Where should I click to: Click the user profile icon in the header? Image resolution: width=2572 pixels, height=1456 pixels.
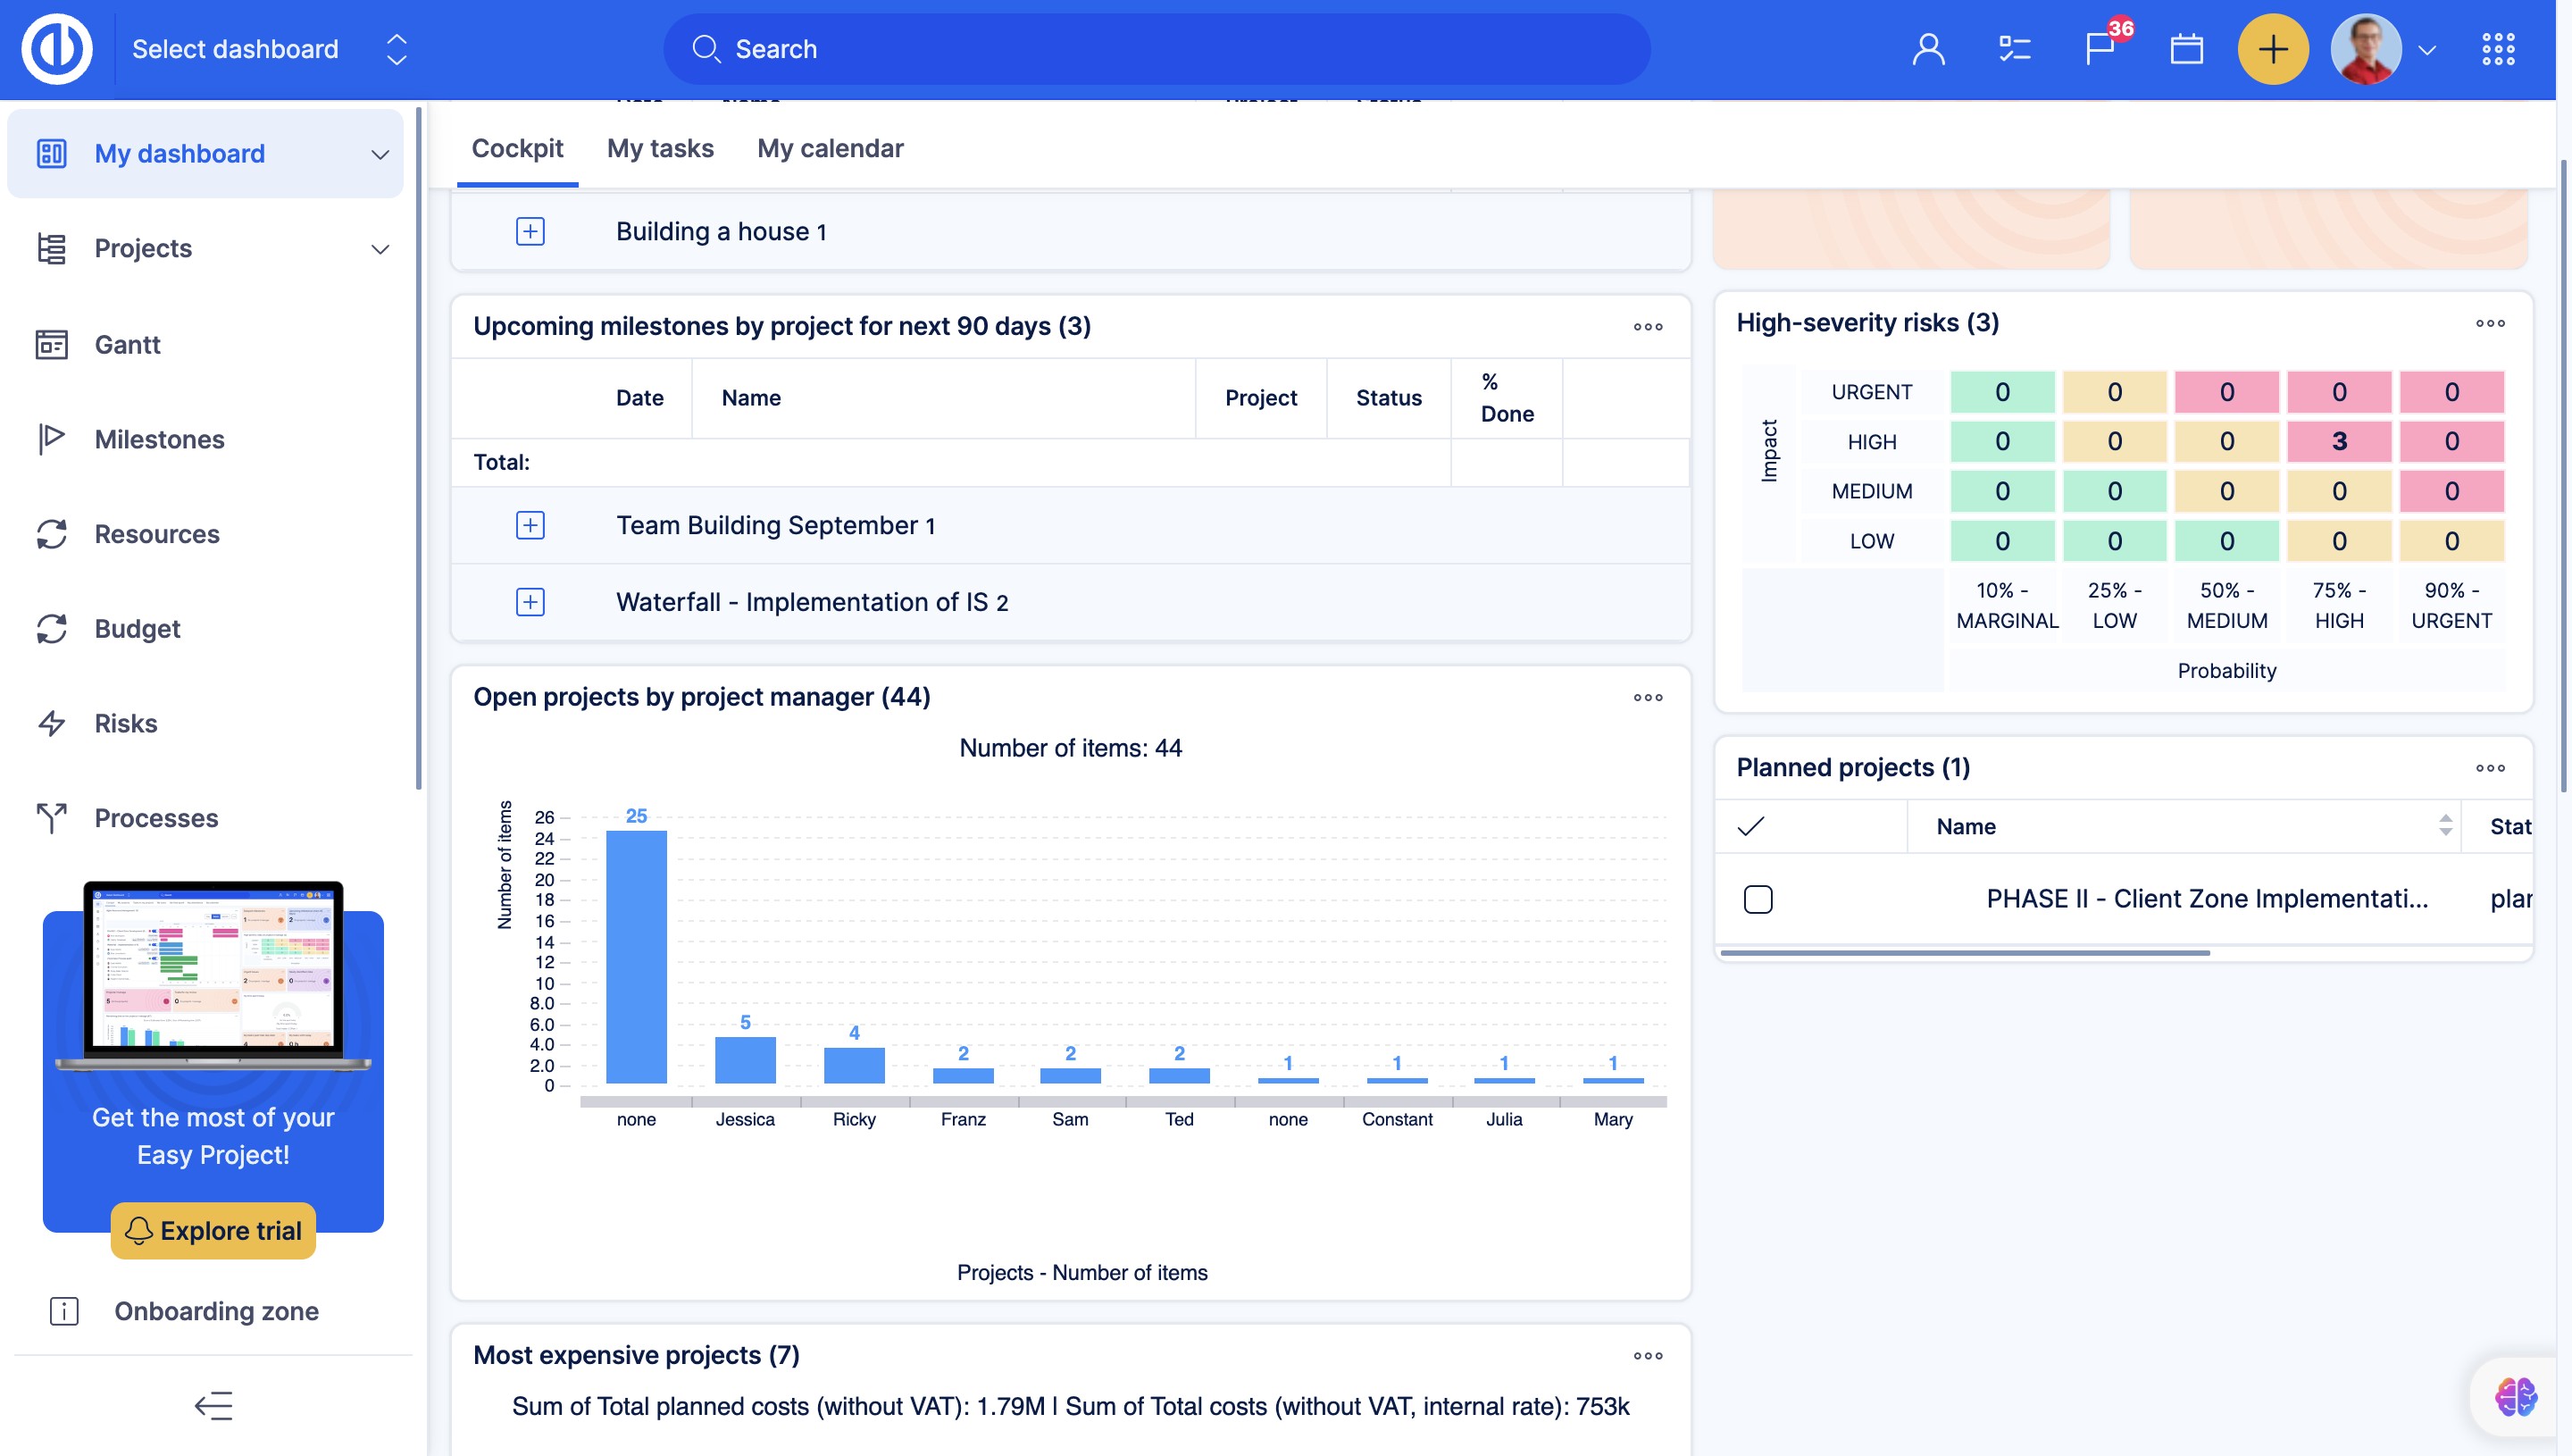[x=1927, y=49]
